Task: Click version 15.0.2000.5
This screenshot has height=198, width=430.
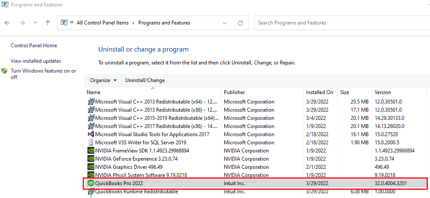Action: 387,143
